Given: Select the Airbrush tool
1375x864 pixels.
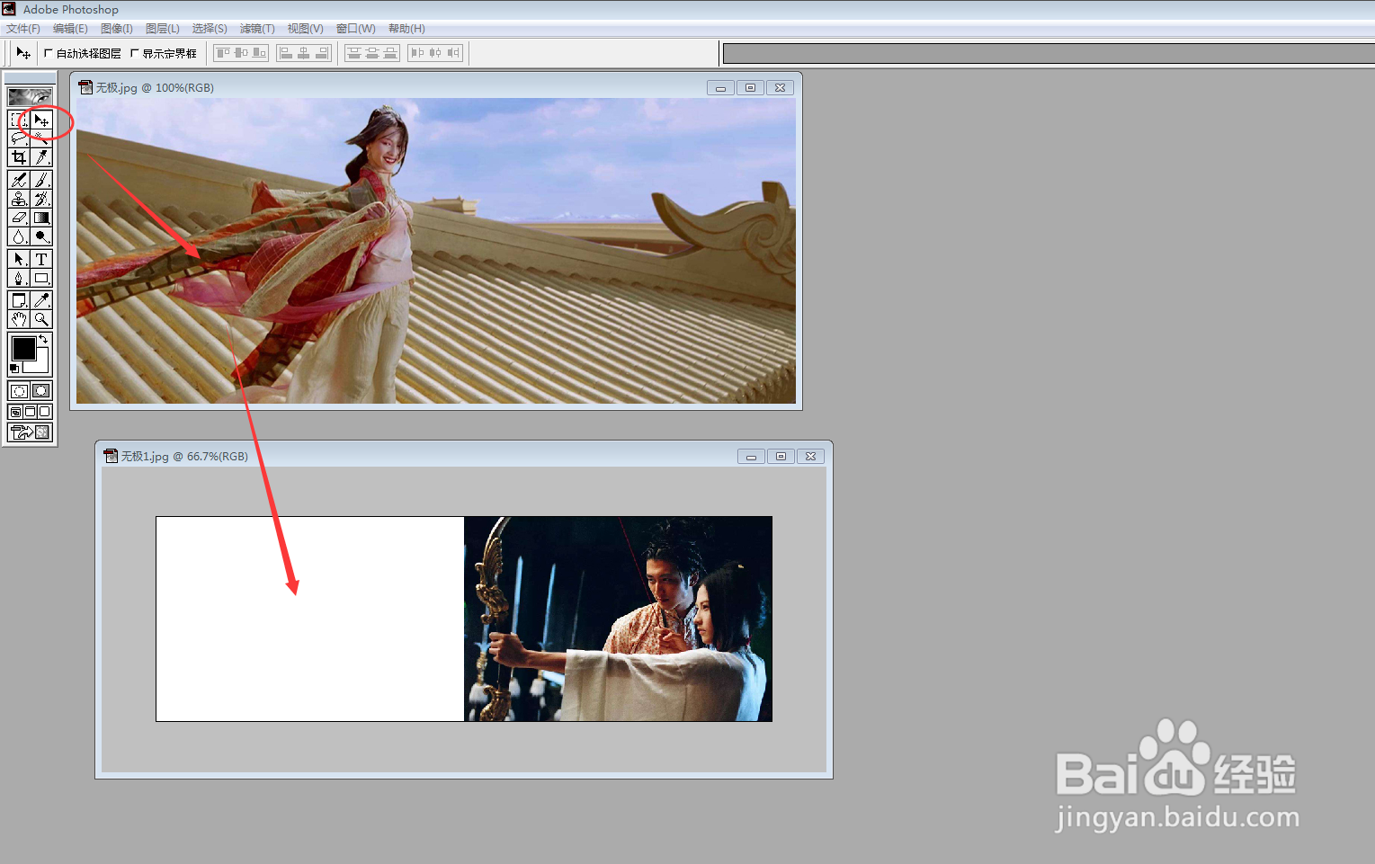Looking at the screenshot, I should [x=19, y=180].
